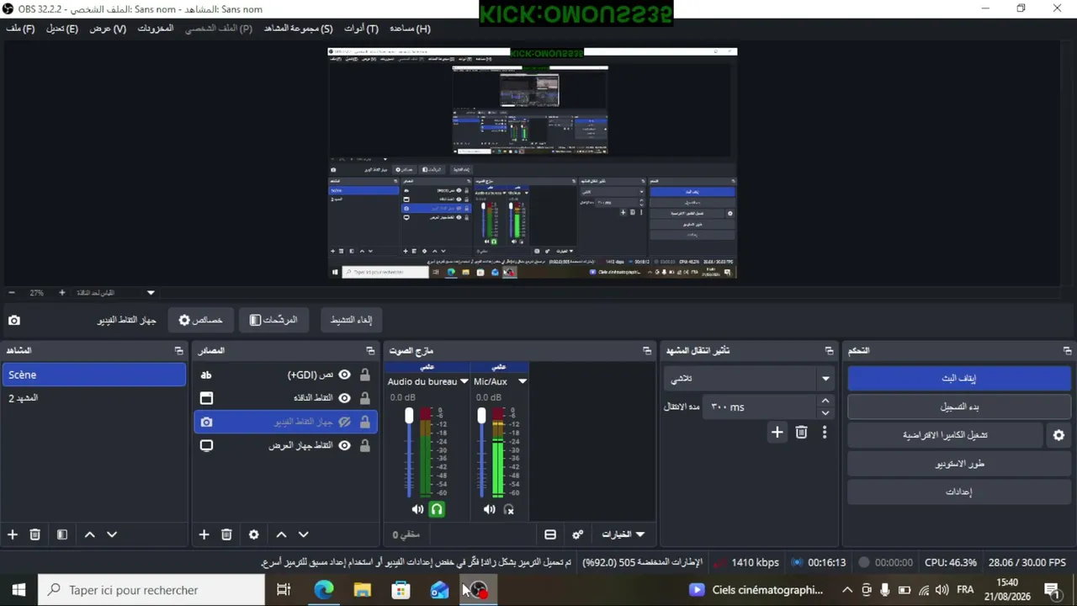Remove the selected scene with the Scenes trash icon
This screenshot has width=1077, height=606.
pyautogui.click(x=35, y=534)
